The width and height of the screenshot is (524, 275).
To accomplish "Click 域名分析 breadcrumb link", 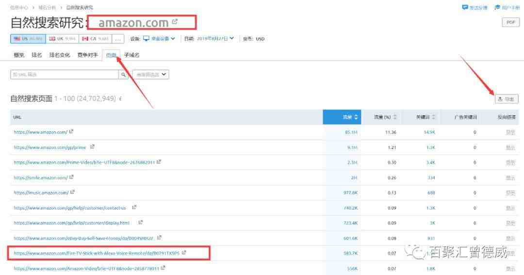I will coord(47,7).
